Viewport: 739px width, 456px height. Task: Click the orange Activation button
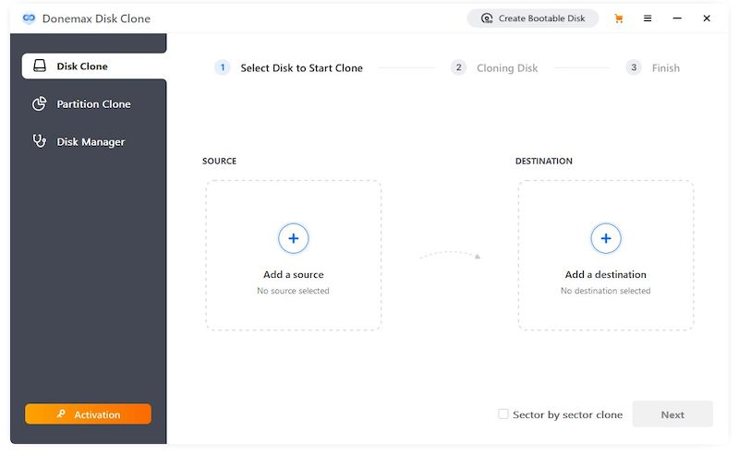tap(89, 414)
